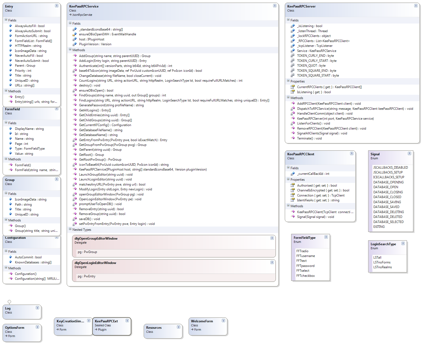
Task: Collapse the KeePassRPCClient class chevron
Action: click(x=352, y=153)
